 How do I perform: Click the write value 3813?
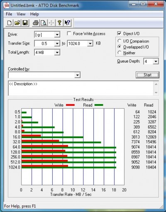tap(135, 137)
